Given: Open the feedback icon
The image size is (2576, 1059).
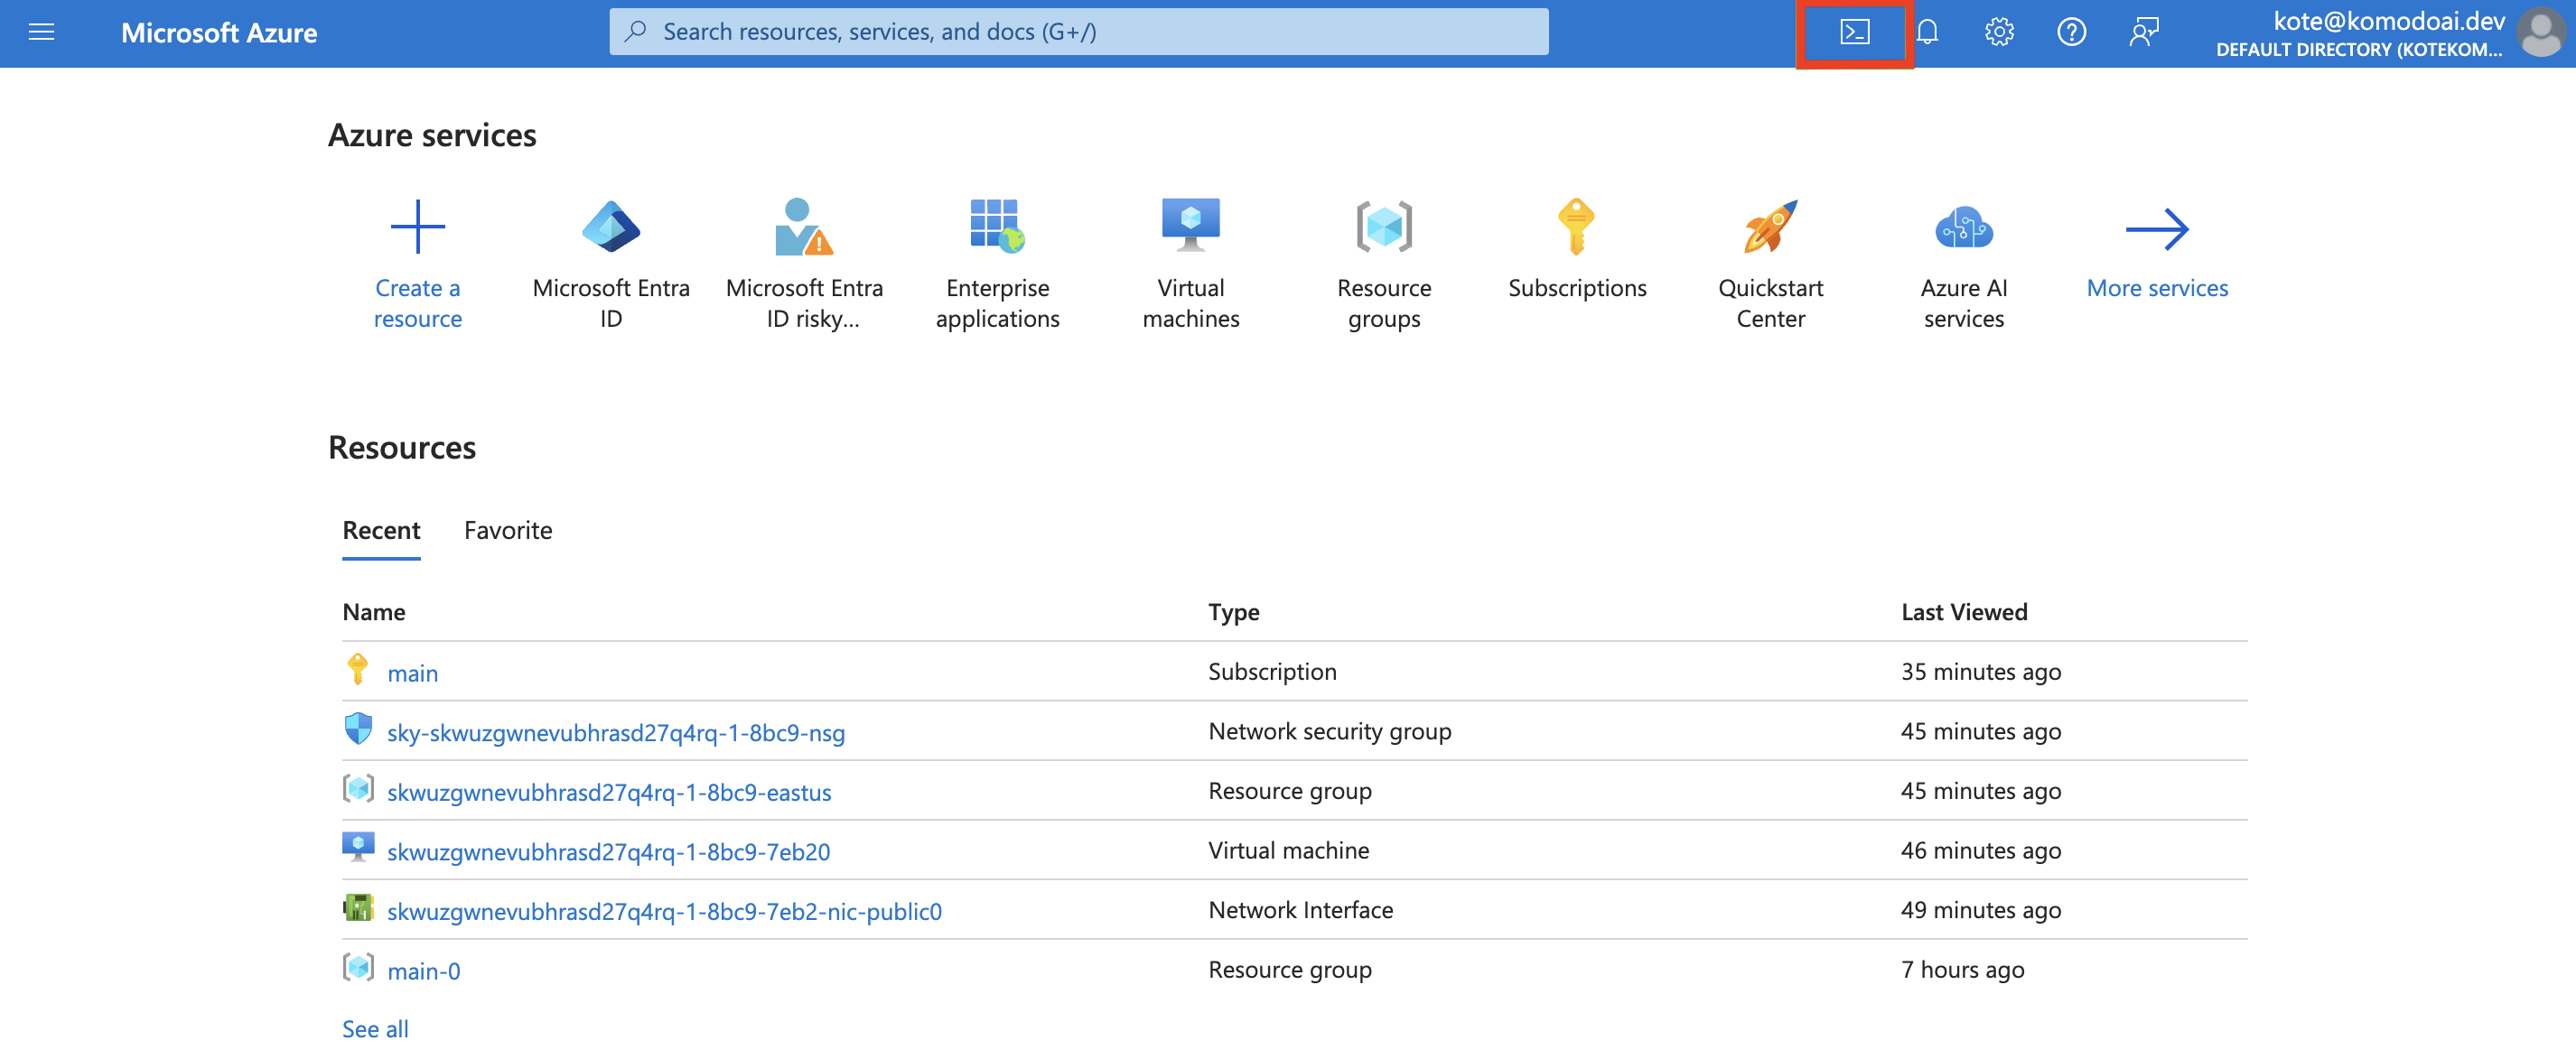Looking at the screenshot, I should tap(2143, 32).
